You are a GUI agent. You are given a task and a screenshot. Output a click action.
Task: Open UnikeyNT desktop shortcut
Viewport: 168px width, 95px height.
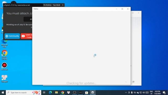[x=4, y=79]
